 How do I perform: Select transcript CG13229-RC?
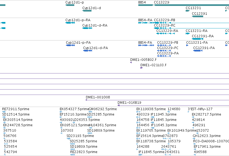click(192, 28)
